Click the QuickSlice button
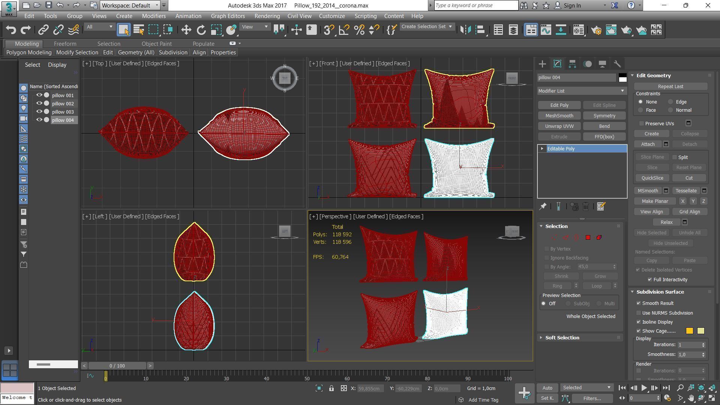Viewport: 720px width, 405px height. (652, 178)
